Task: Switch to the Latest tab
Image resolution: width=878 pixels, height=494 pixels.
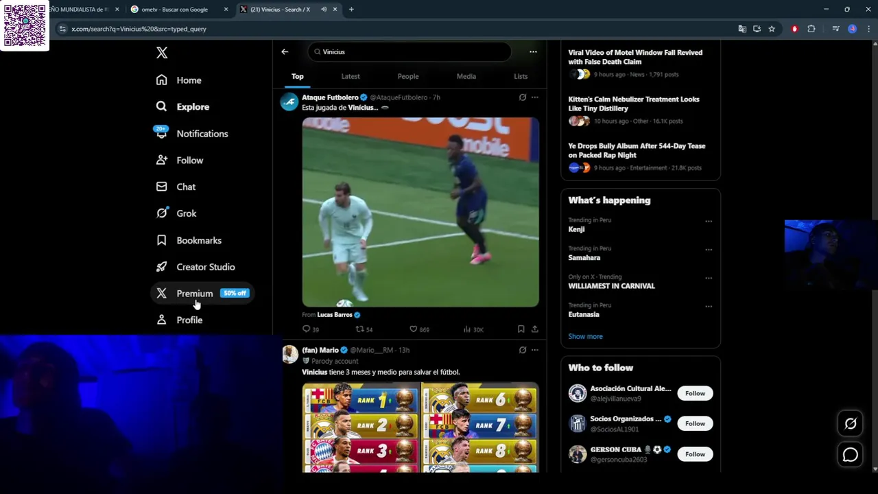Action: pyautogui.click(x=351, y=76)
